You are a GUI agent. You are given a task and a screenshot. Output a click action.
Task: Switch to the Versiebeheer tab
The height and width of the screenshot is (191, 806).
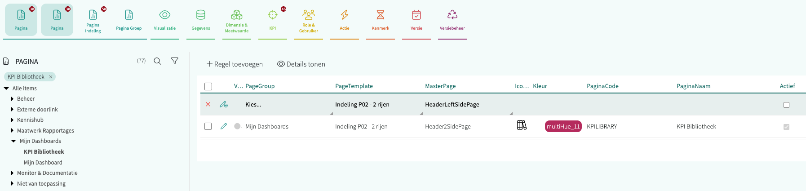(452, 20)
